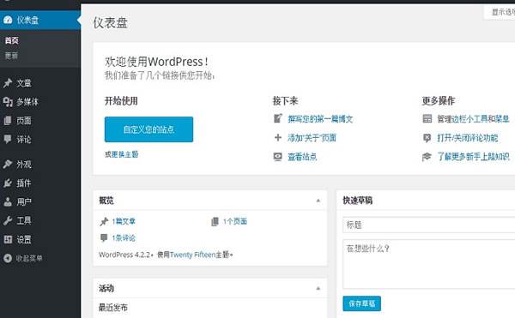The height and width of the screenshot is (318, 515).
Task: Click the media icon beside 多媒体
Action: [8, 102]
